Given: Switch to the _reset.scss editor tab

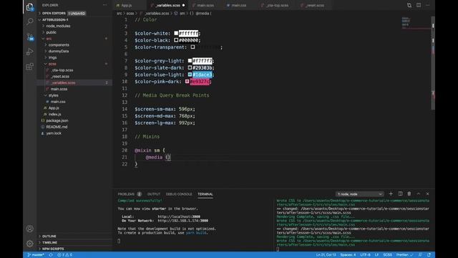Looking at the screenshot, I should pos(315,5).
